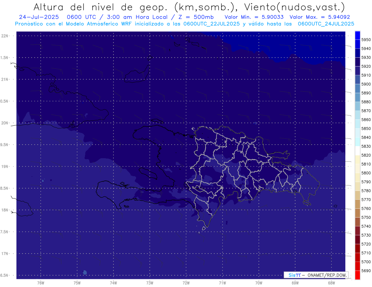Click the 74W longitude label
This screenshot has height=287, width=372.
click(x=113, y=283)
